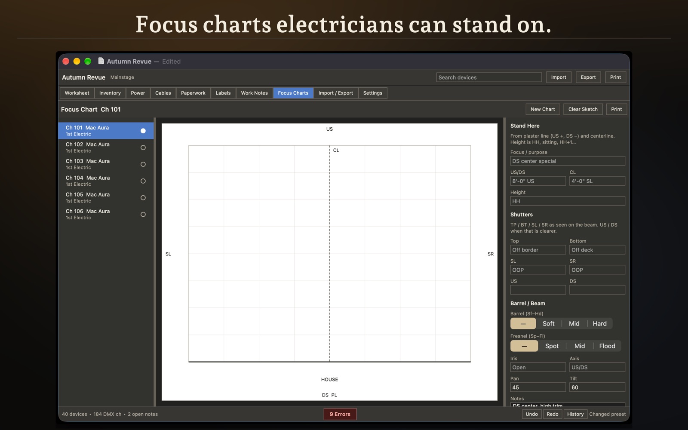Open the History panel
688x430 pixels.
[575, 414]
